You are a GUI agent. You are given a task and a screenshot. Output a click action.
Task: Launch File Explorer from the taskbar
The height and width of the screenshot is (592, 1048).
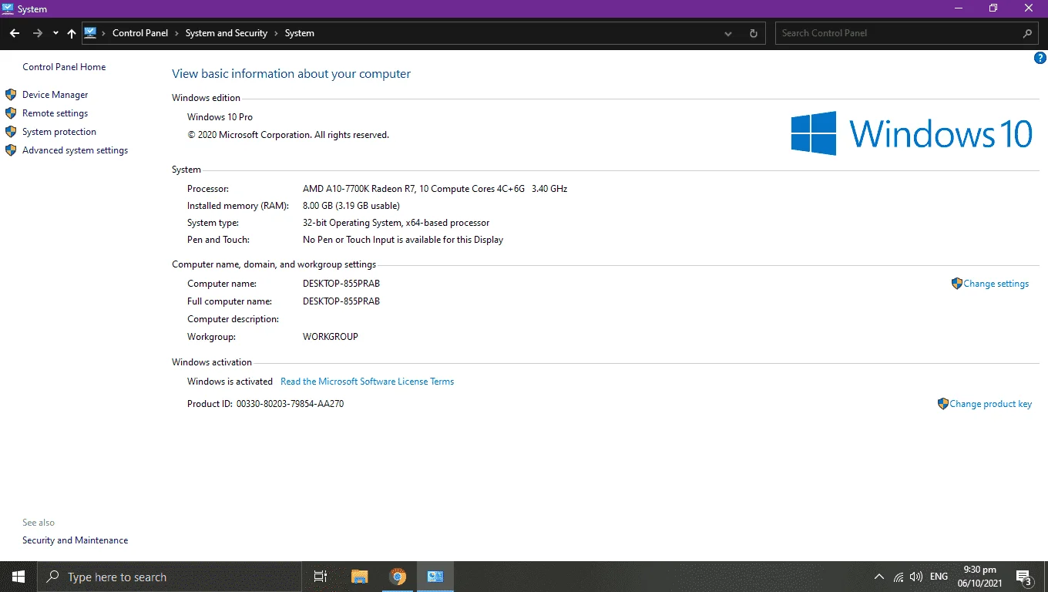coord(360,577)
